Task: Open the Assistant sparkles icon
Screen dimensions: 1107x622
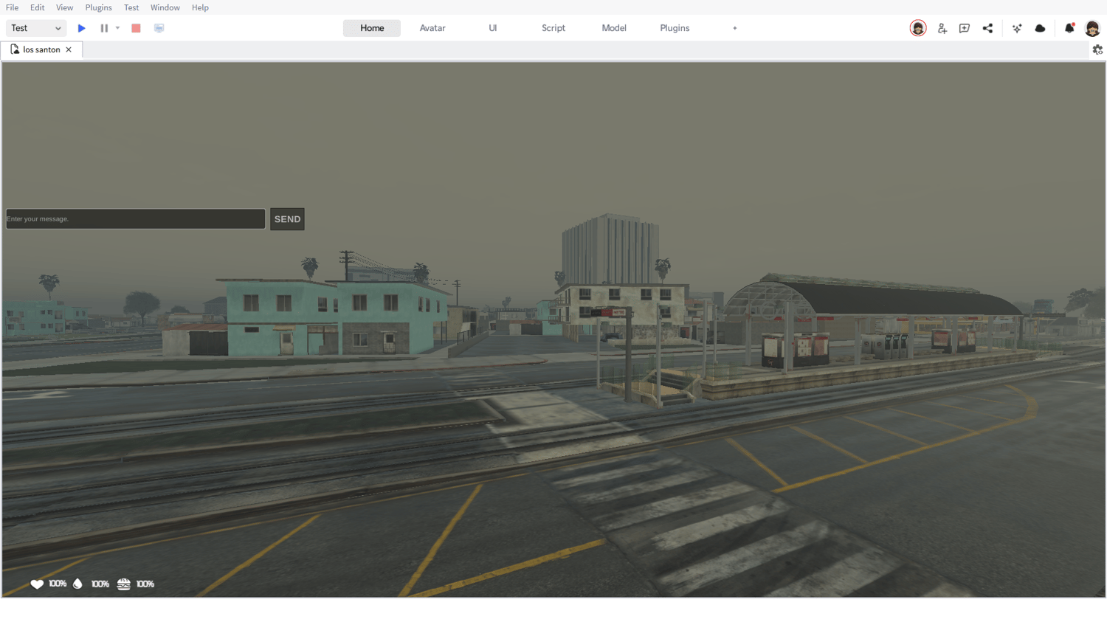Action: coord(1017,28)
